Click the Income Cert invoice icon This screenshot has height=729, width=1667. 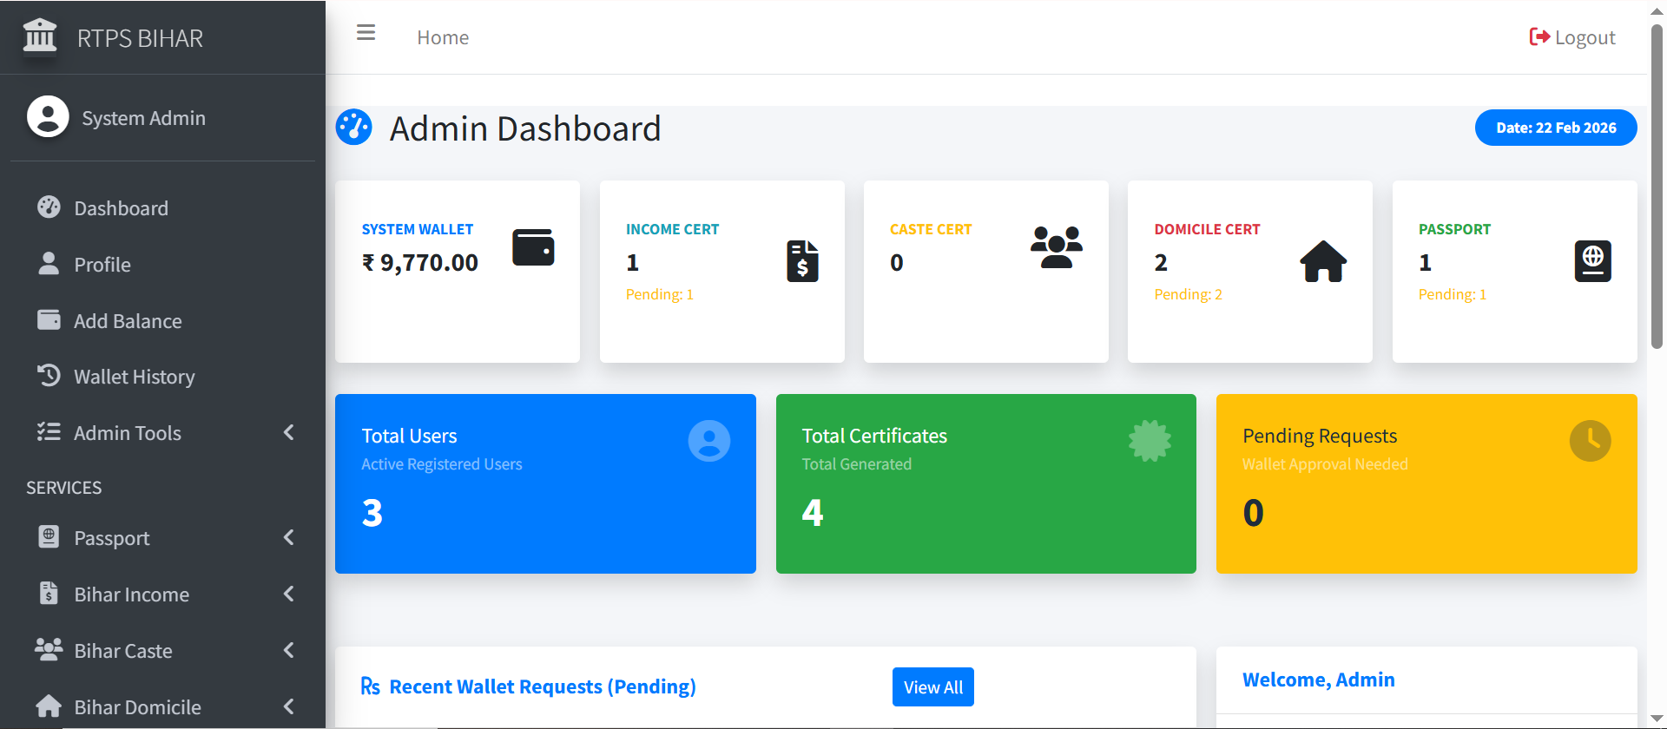coord(802,261)
